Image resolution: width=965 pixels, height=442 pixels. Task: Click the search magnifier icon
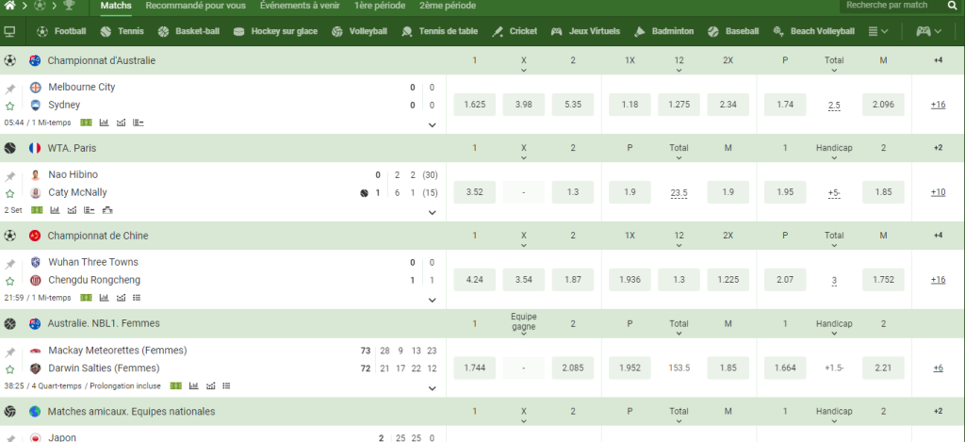click(952, 5)
